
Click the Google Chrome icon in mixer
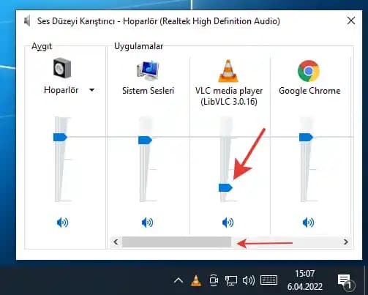(309, 71)
